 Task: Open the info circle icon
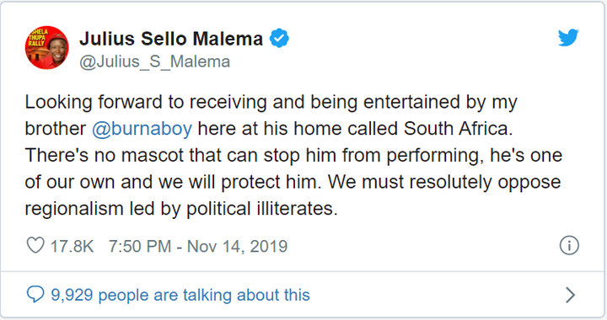[x=569, y=245]
